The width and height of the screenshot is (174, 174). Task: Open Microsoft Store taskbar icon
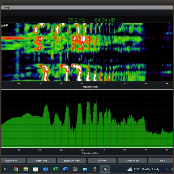[x=36, y=169]
